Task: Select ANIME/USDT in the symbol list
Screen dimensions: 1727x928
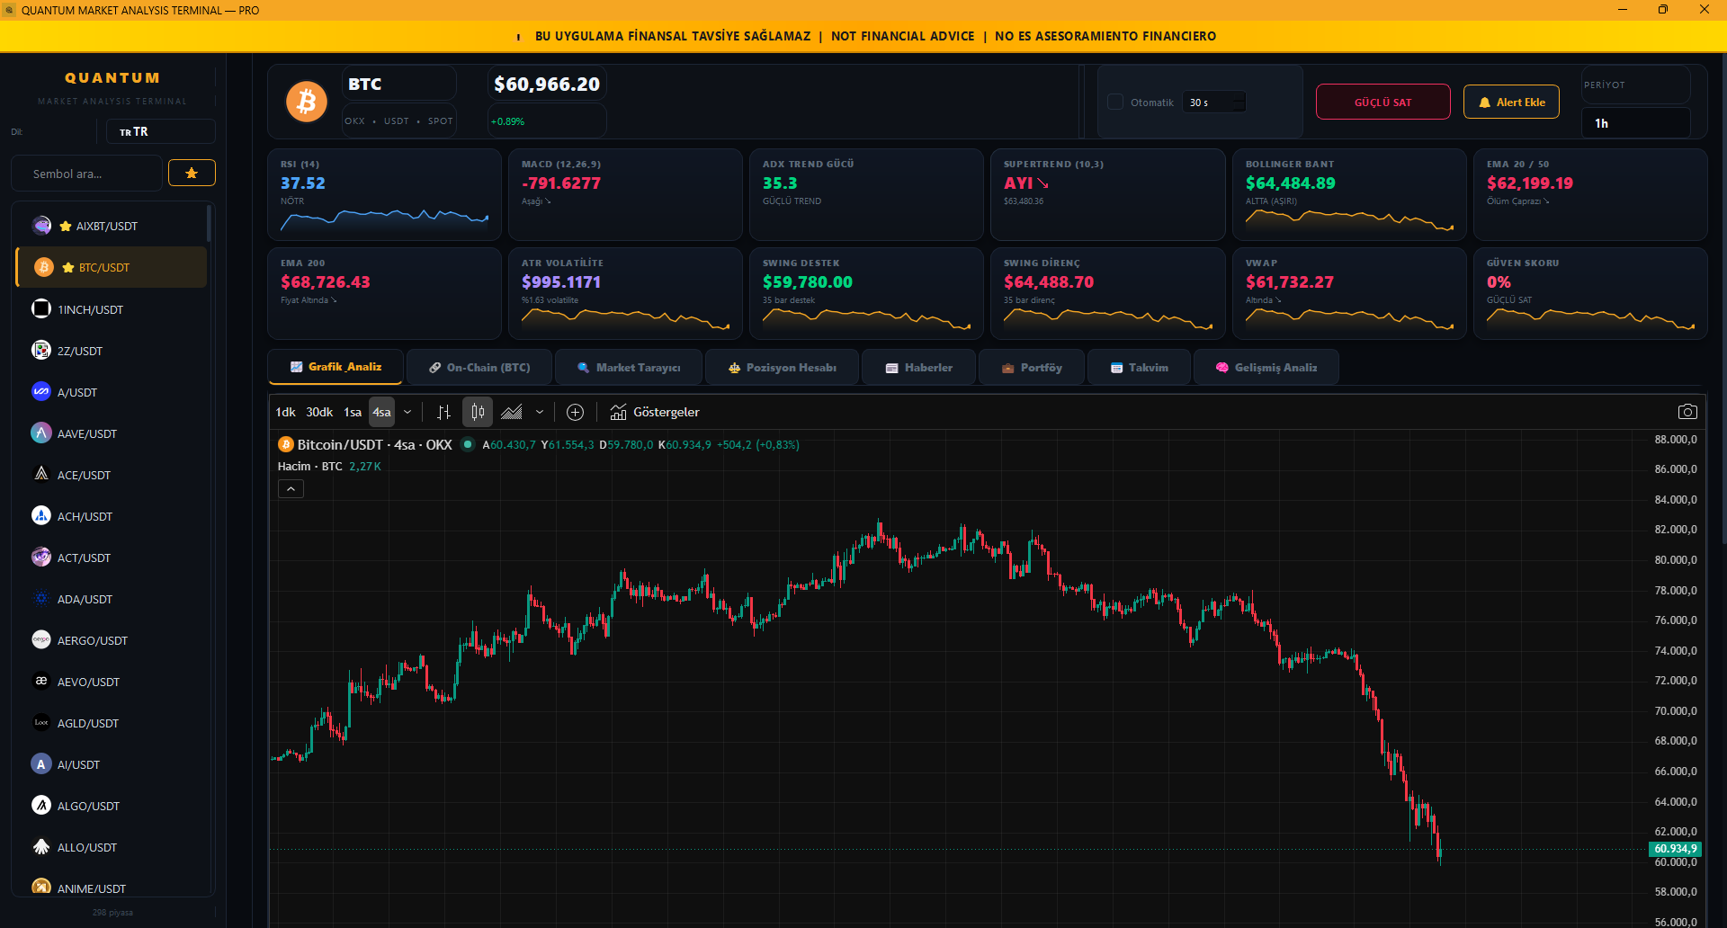Action: (x=112, y=888)
